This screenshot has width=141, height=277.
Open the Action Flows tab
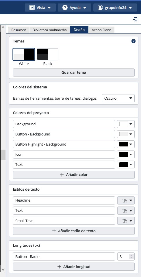102,30
